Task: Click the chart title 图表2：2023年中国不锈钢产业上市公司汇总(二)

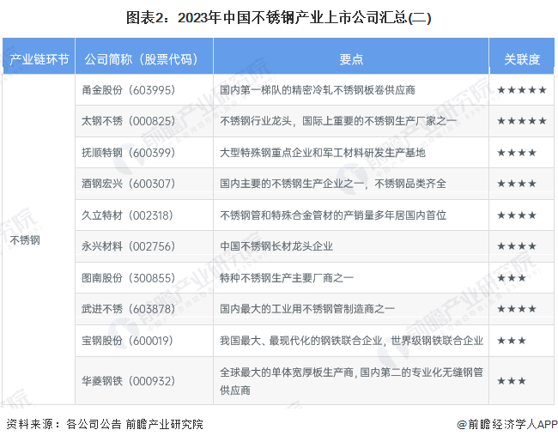Action: [x=279, y=18]
